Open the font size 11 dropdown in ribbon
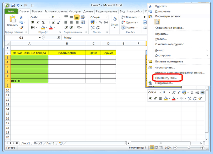The height and width of the screenshot is (154, 213). pyautogui.click(x=59, y=17)
